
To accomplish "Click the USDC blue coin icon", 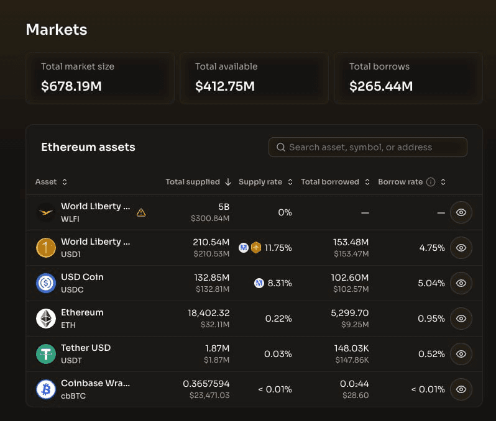I will (x=46, y=283).
